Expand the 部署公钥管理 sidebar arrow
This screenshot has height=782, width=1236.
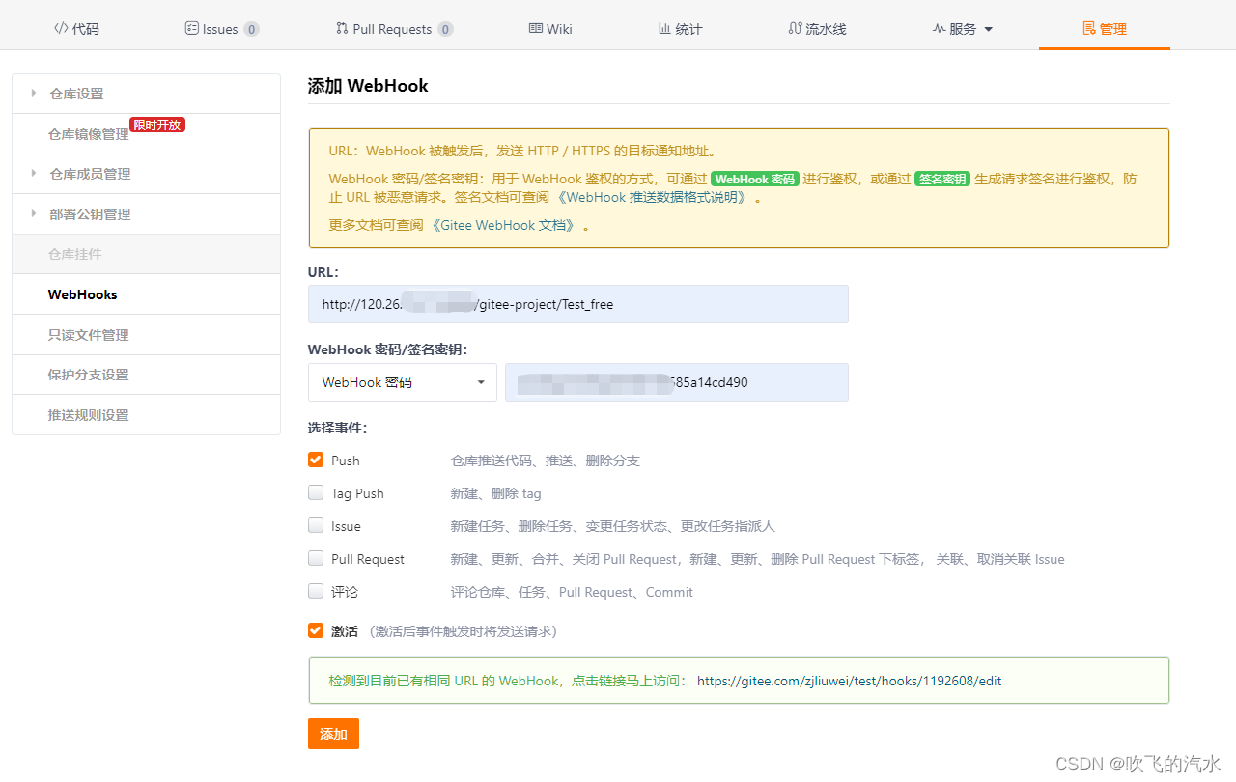(x=34, y=213)
